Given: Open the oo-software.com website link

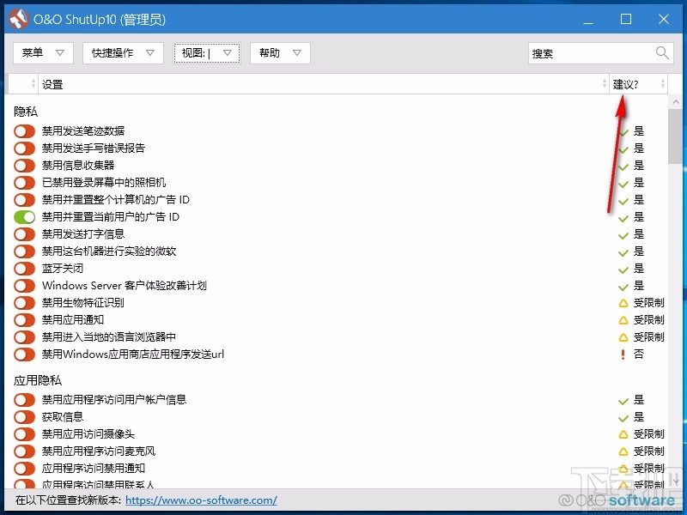Looking at the screenshot, I should (201, 500).
